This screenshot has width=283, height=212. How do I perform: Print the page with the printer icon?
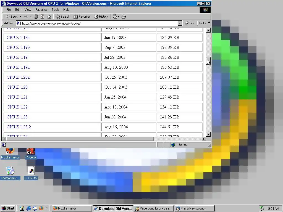click(x=124, y=17)
